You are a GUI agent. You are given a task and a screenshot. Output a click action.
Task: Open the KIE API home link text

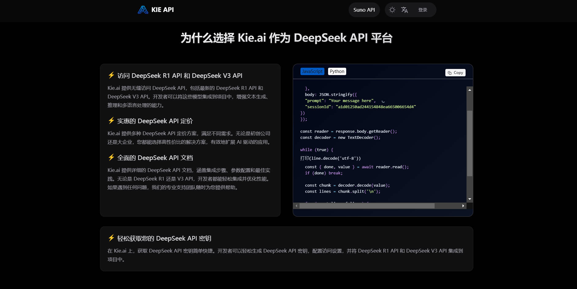pyautogui.click(x=162, y=10)
